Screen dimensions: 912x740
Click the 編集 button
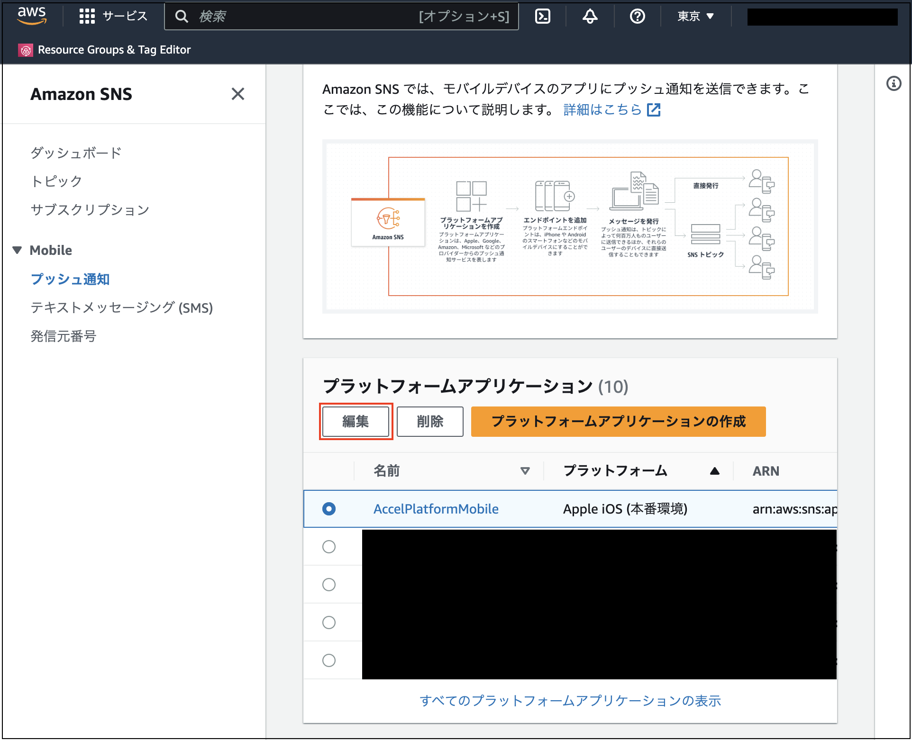356,421
